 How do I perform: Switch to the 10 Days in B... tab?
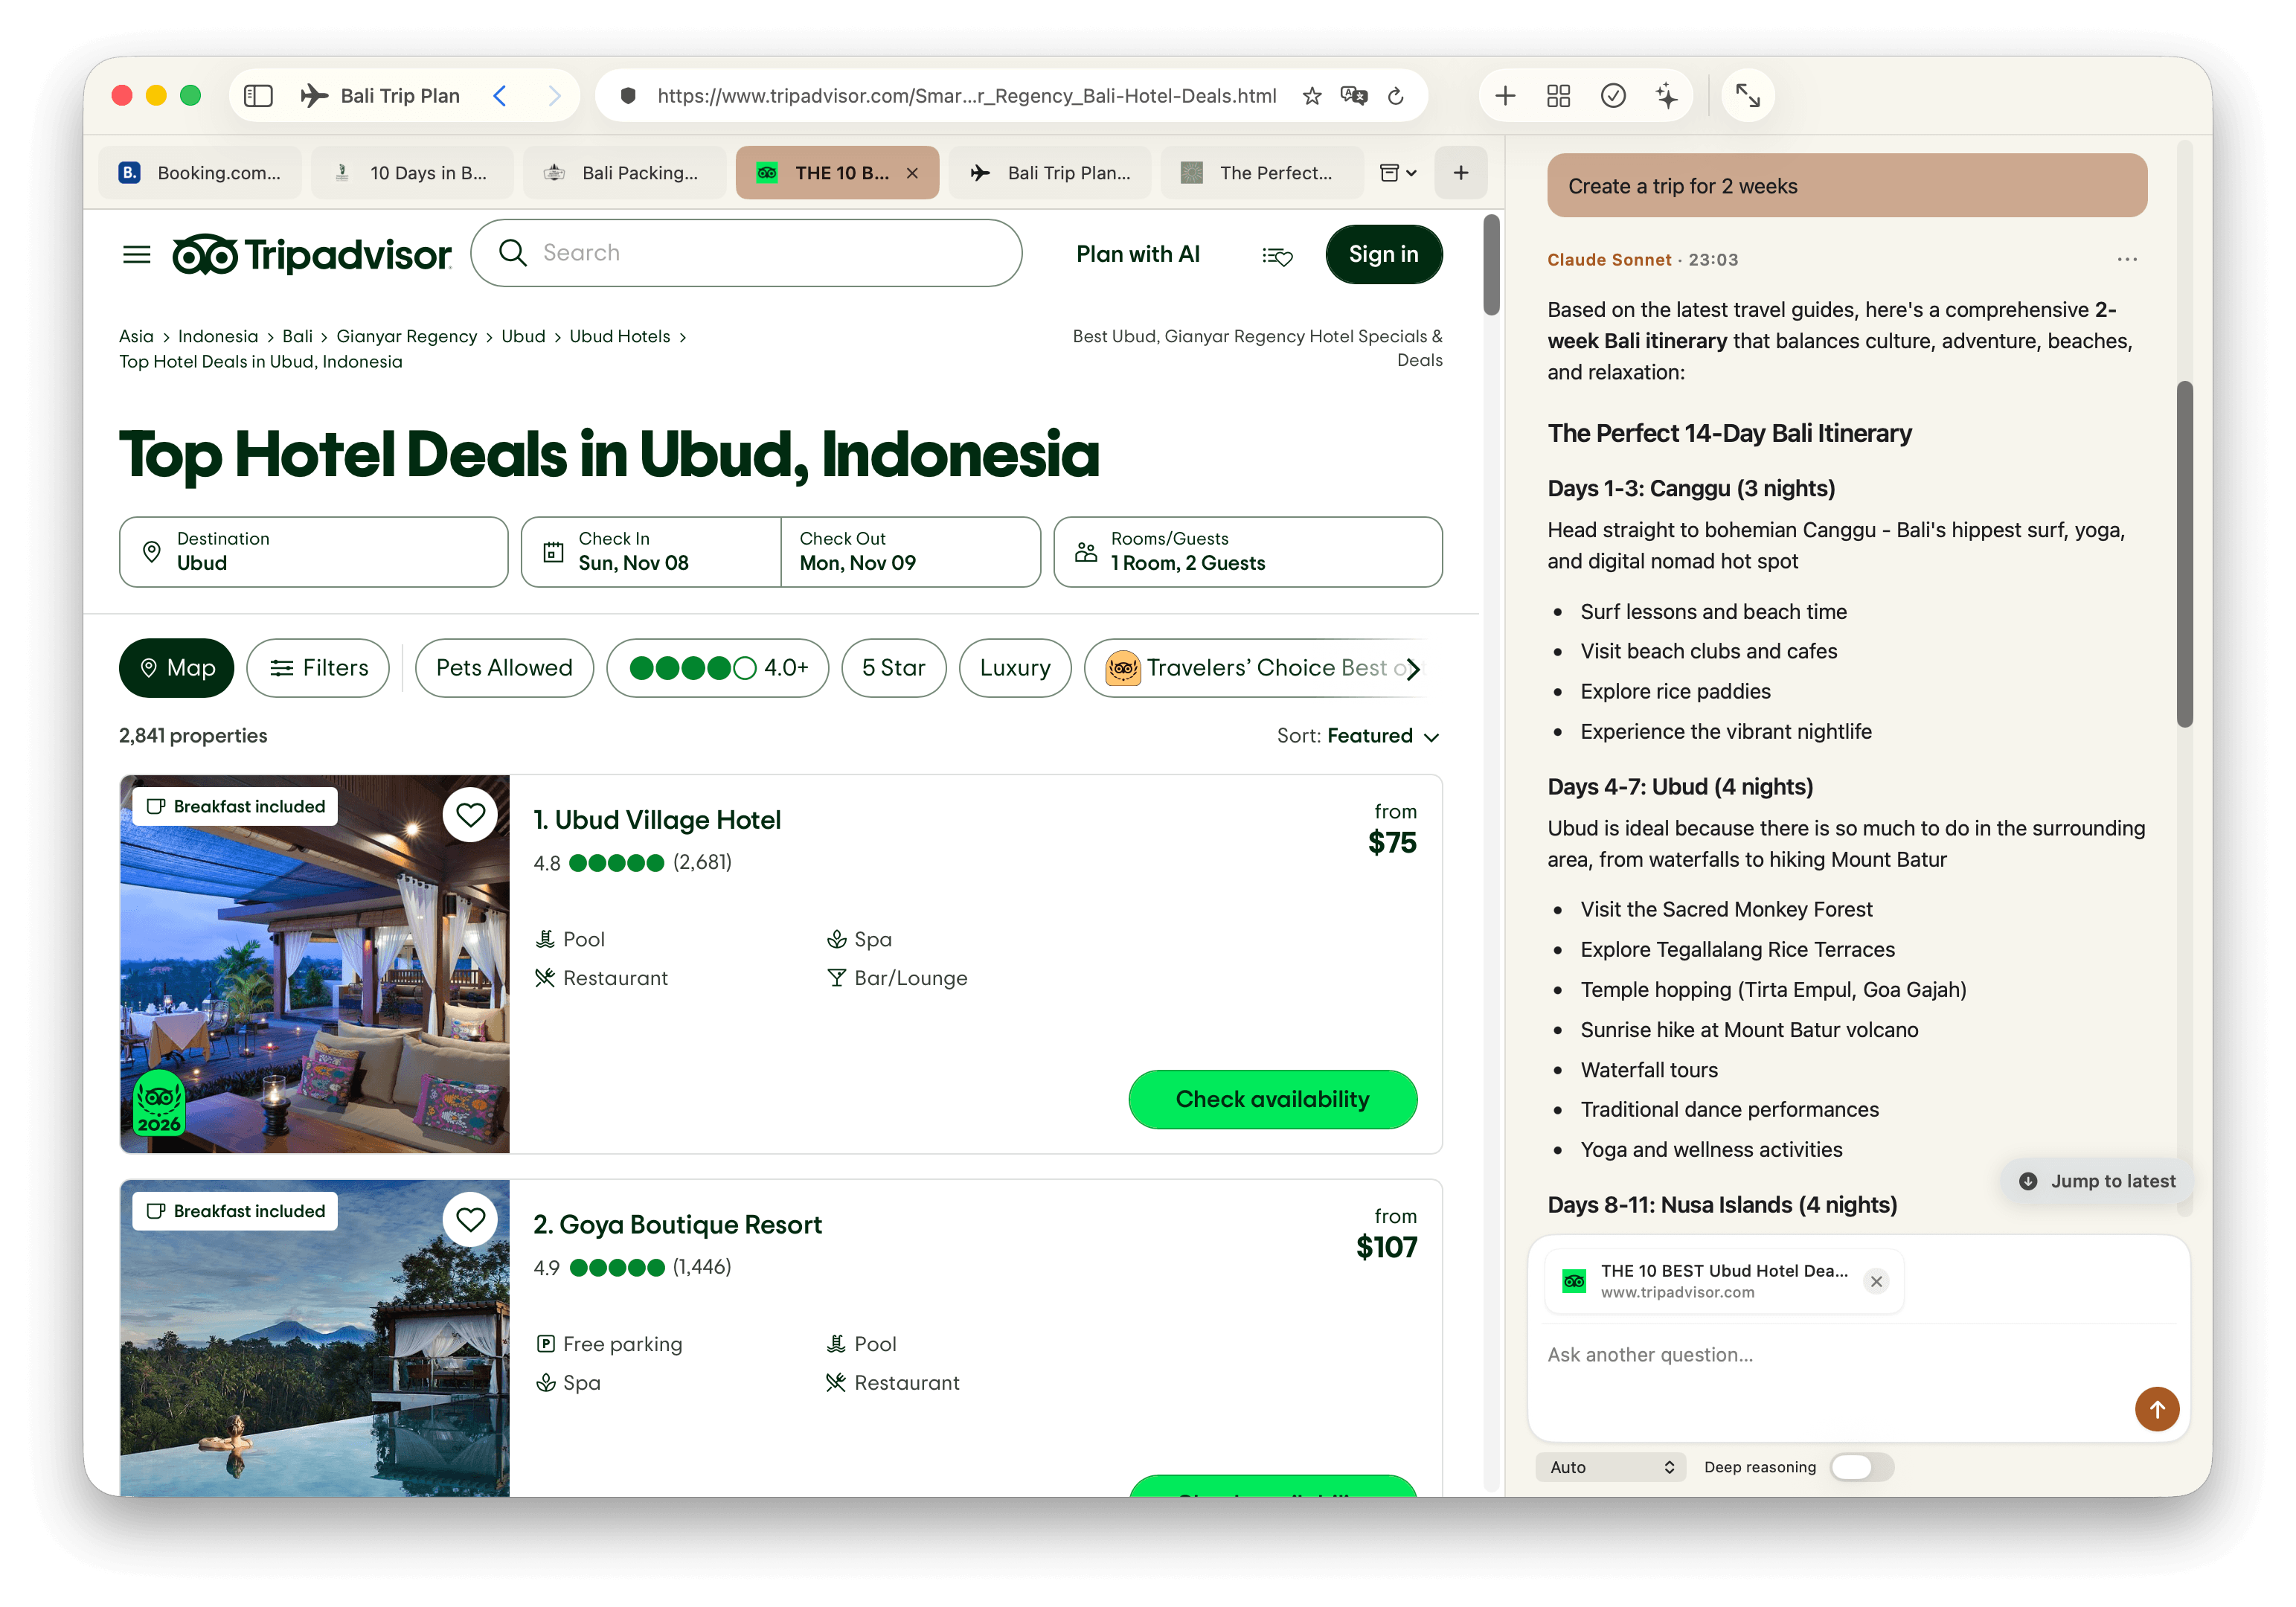[412, 172]
